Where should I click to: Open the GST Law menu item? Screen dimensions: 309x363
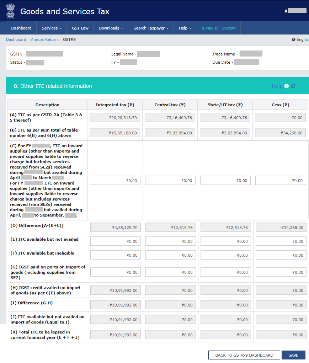(x=80, y=28)
